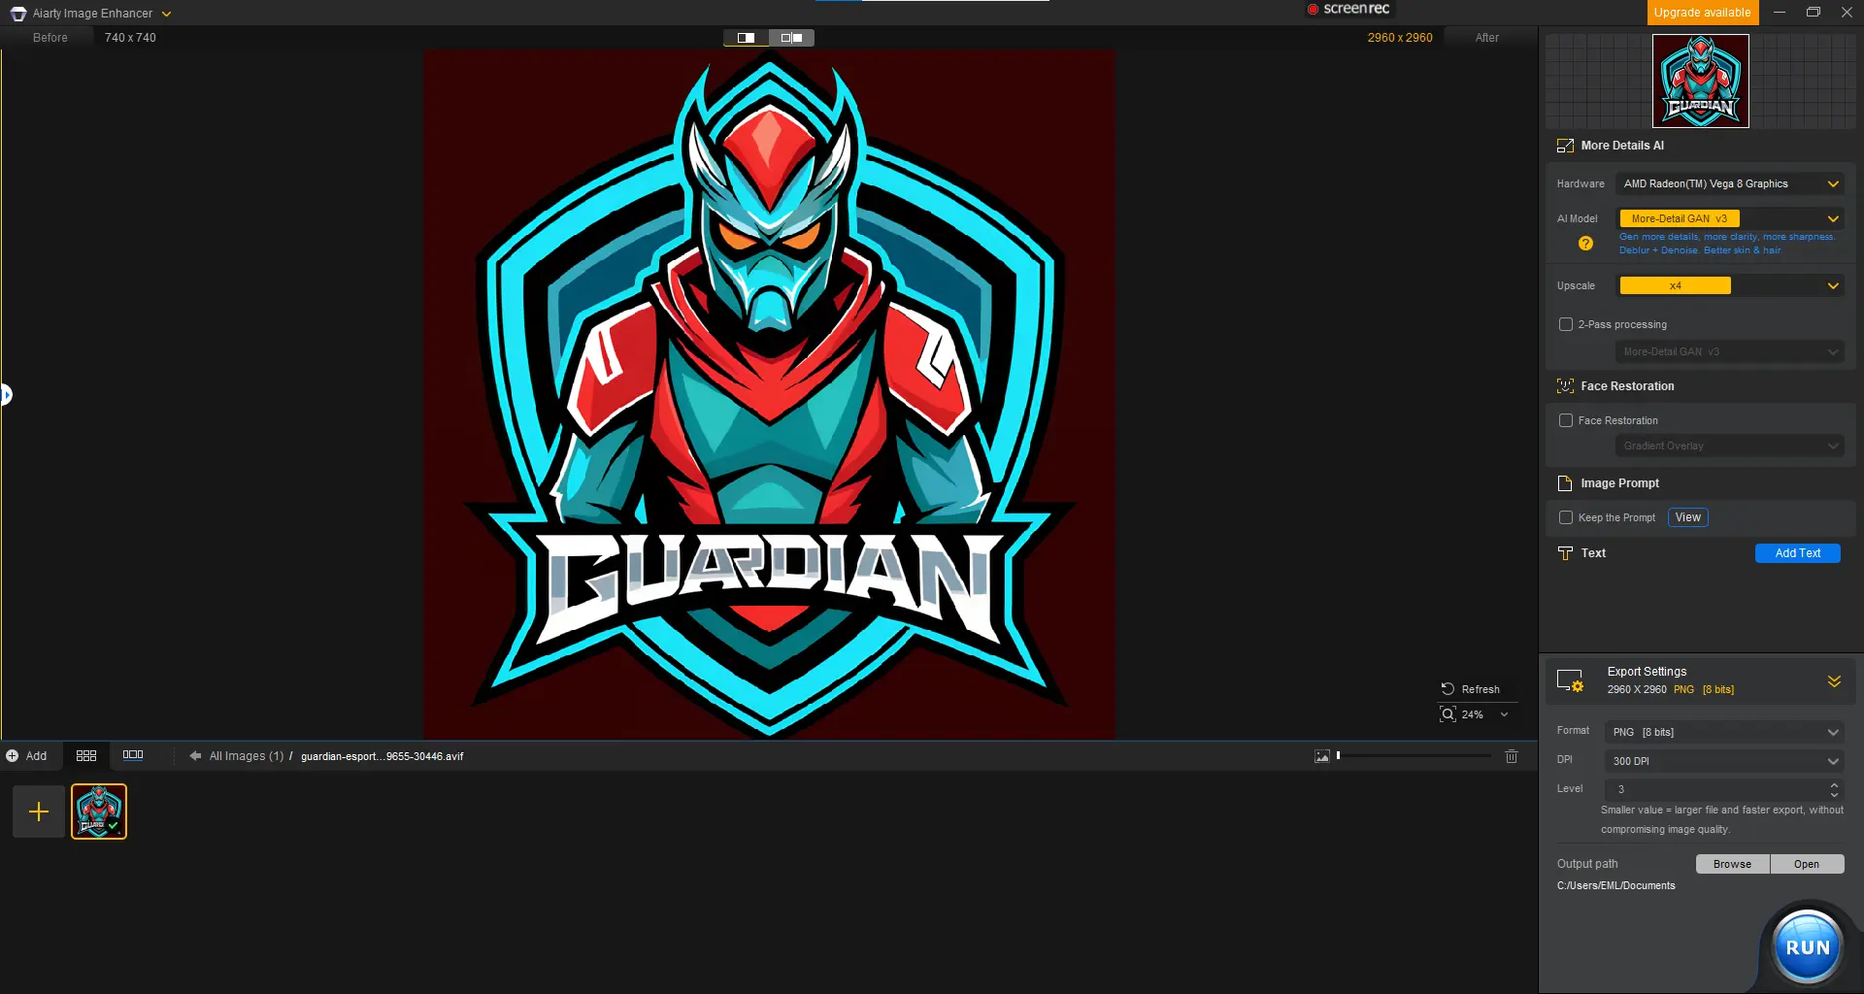This screenshot has height=994, width=1864.
Task: Open the Upscale x4 dropdown
Action: [1730, 285]
